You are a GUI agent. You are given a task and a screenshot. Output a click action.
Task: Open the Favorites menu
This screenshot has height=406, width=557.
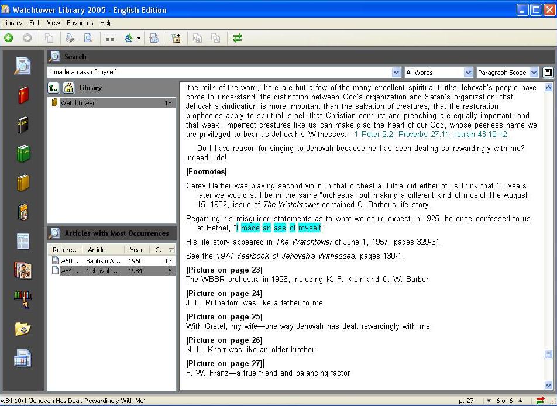pyautogui.click(x=80, y=23)
